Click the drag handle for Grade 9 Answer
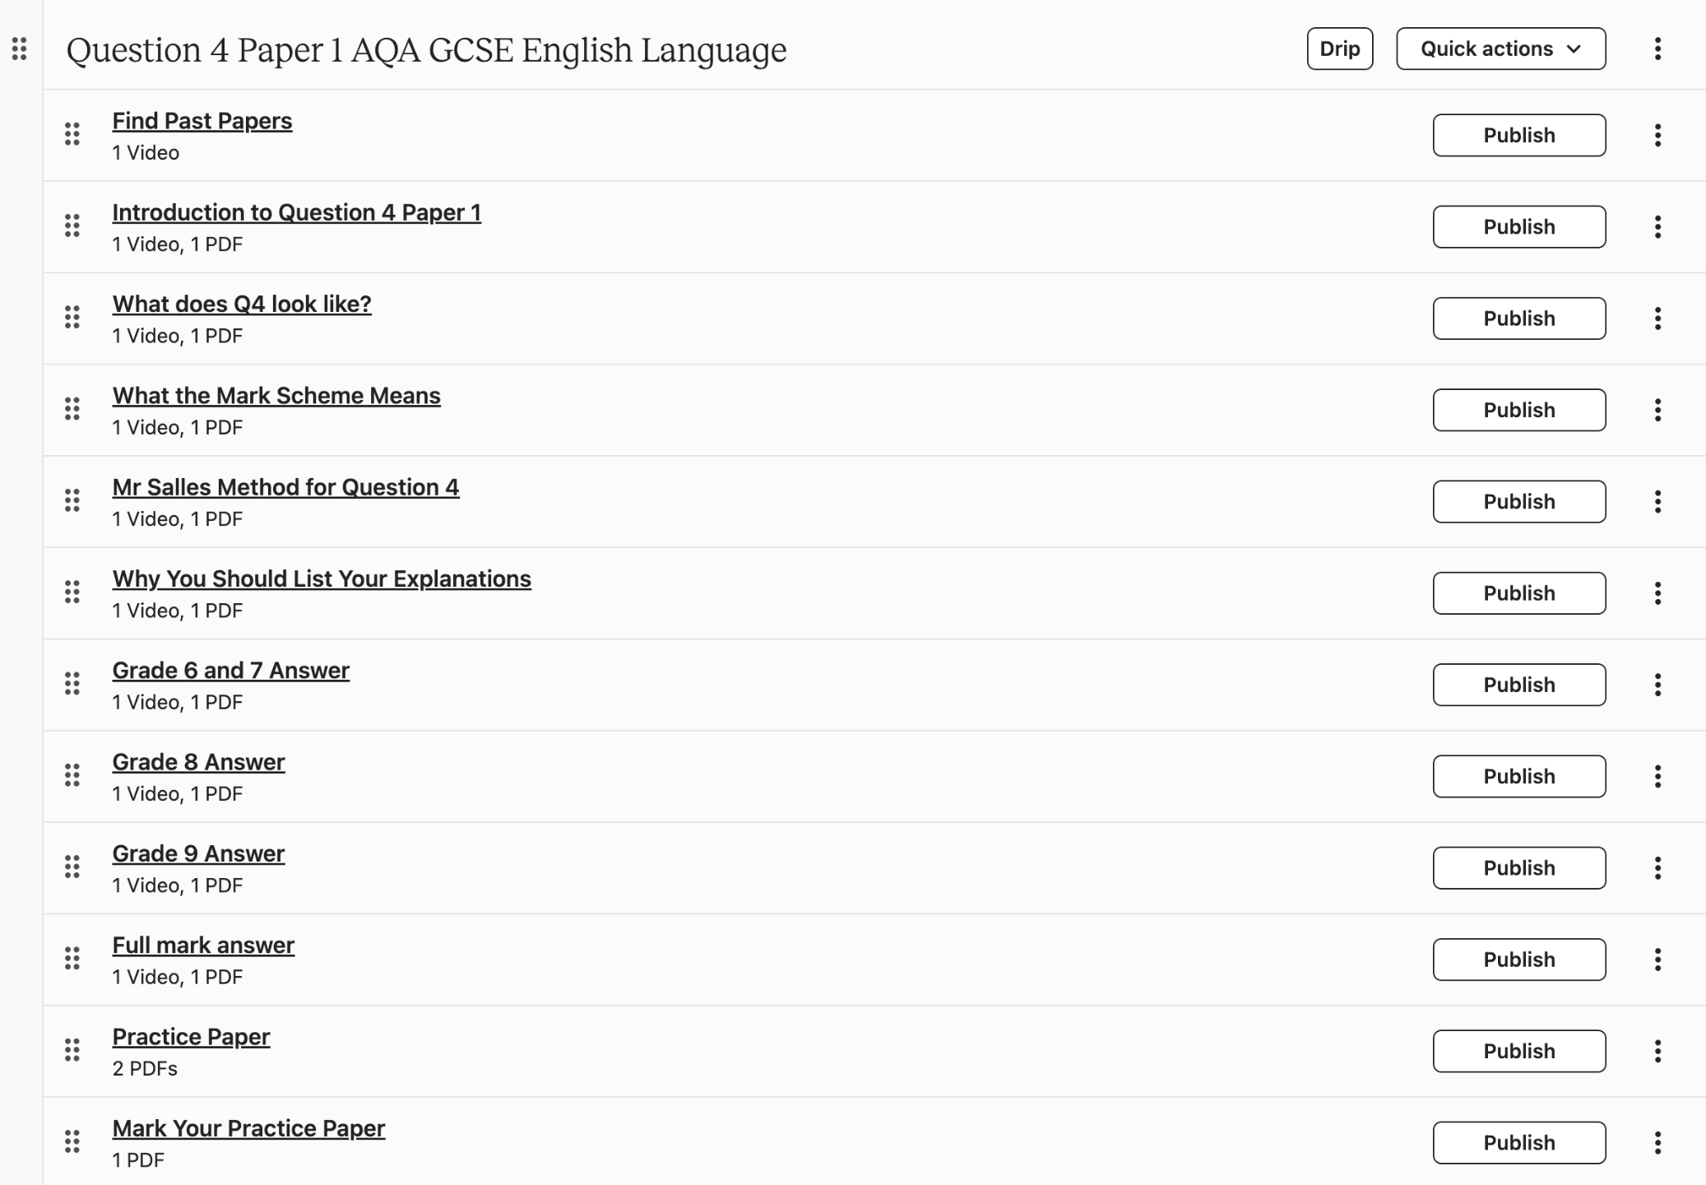The image size is (1706, 1185). pyautogui.click(x=72, y=867)
